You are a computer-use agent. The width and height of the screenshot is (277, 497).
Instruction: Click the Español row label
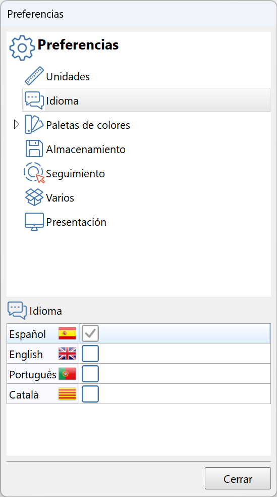tap(28, 334)
